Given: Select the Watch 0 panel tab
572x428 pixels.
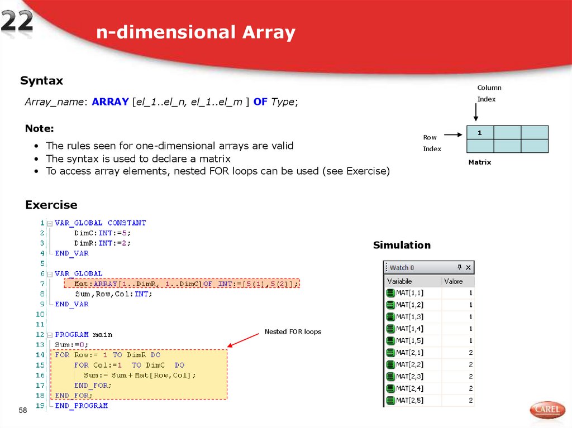Looking at the screenshot, I should click(401, 267).
